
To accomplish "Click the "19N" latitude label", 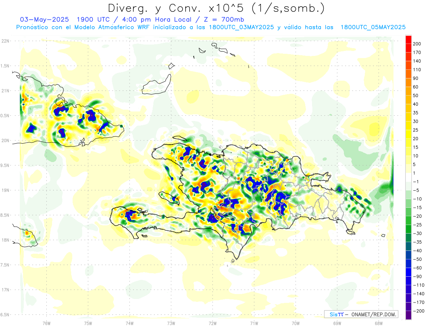I will point(5,190).
